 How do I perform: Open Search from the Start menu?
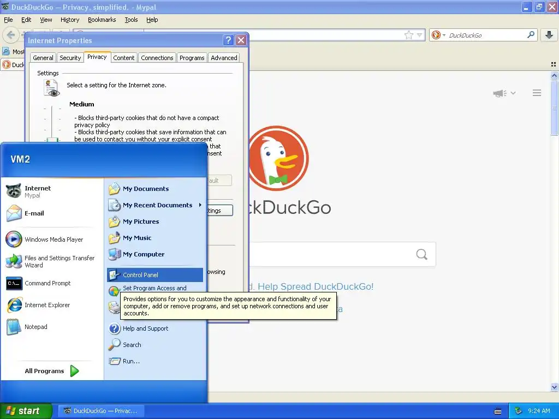tap(155, 345)
